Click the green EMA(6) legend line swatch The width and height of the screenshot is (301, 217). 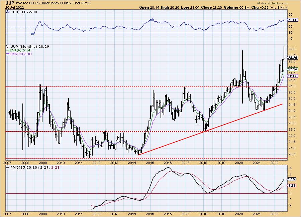pos(8,50)
